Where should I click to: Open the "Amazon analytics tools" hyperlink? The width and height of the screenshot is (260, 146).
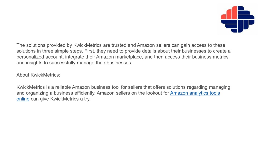195,93
